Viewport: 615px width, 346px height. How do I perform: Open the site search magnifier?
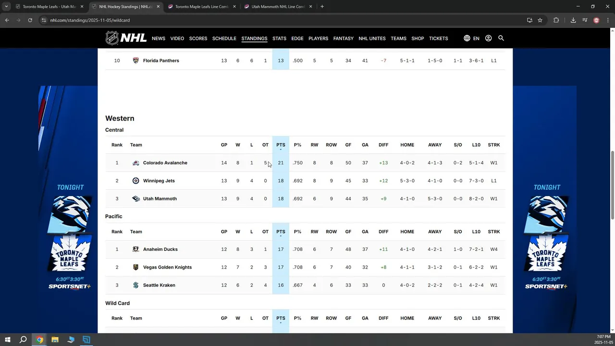click(x=501, y=38)
